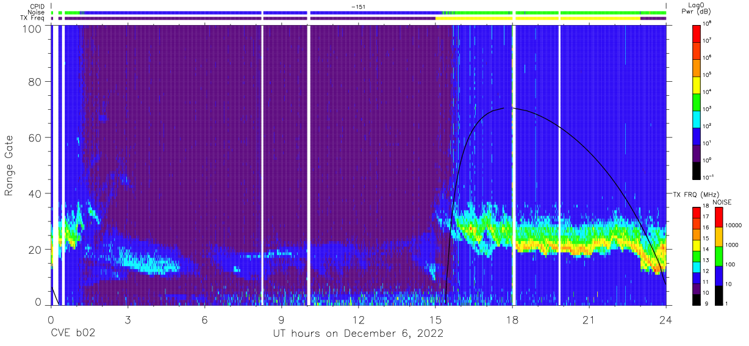749x346 pixels.
Task: Click UT hours tick label '15'
Action: coord(435,319)
